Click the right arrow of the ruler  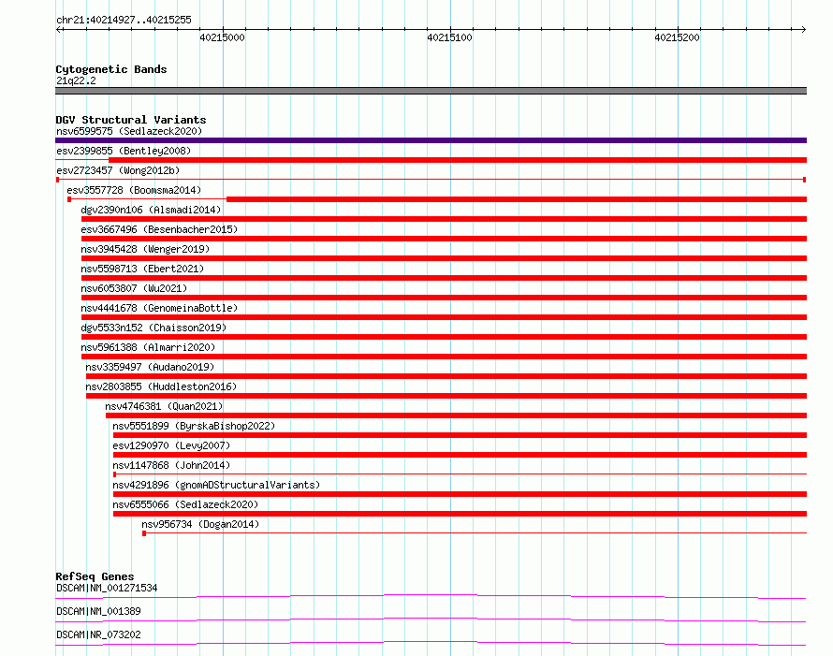point(804,30)
